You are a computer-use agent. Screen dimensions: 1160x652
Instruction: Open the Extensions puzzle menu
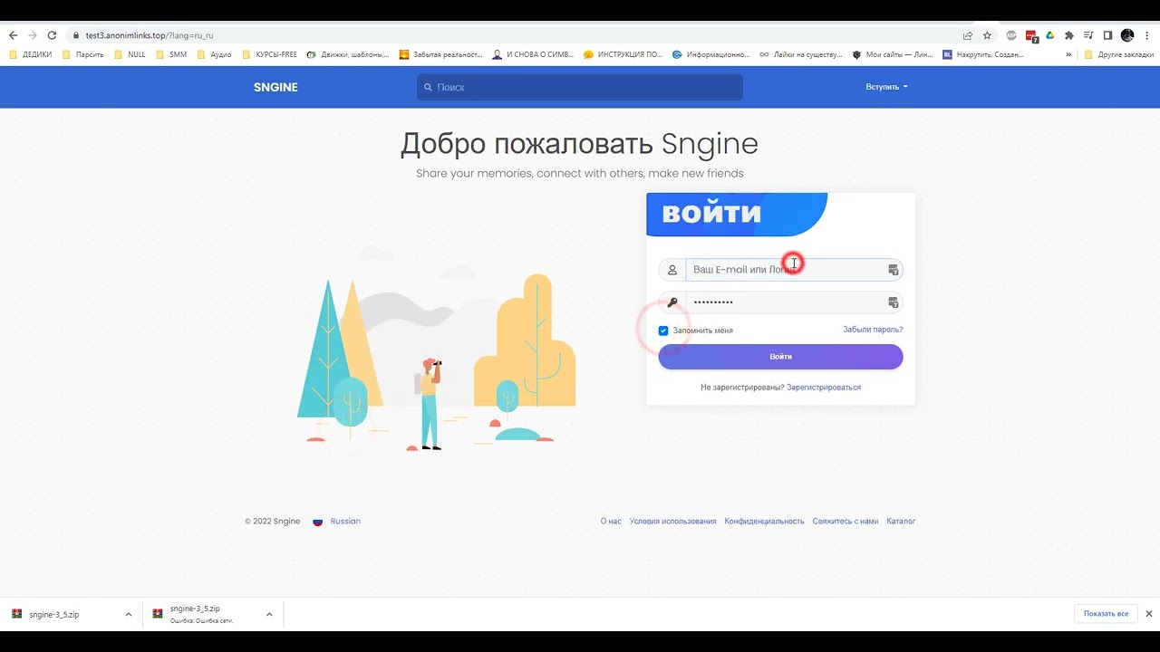(1069, 35)
